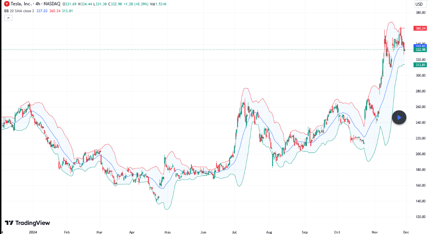
Task: Select the high value H334.44
Action: pos(85,4)
